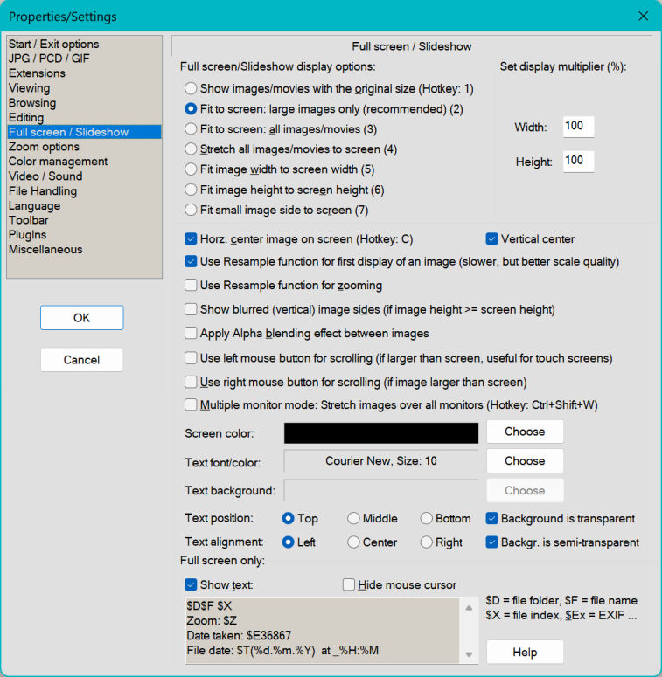Open the Help for text placeholders
Screen dimensions: 662x677
coord(525,653)
